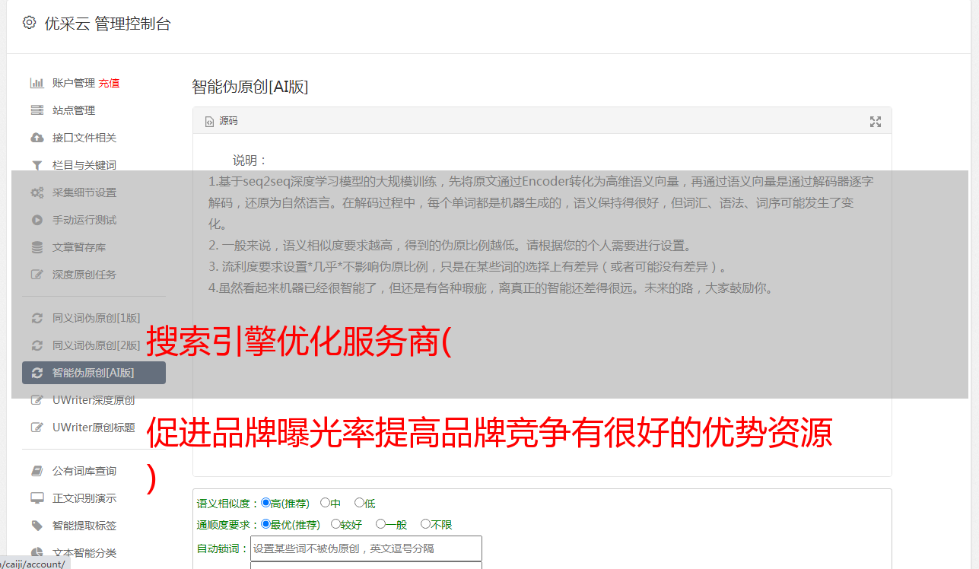Set 通顺度要求 to 不限
This screenshot has height=569, width=979.
pos(425,524)
